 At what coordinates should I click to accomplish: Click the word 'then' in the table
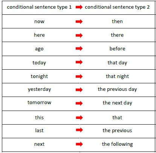(x=117, y=21)
